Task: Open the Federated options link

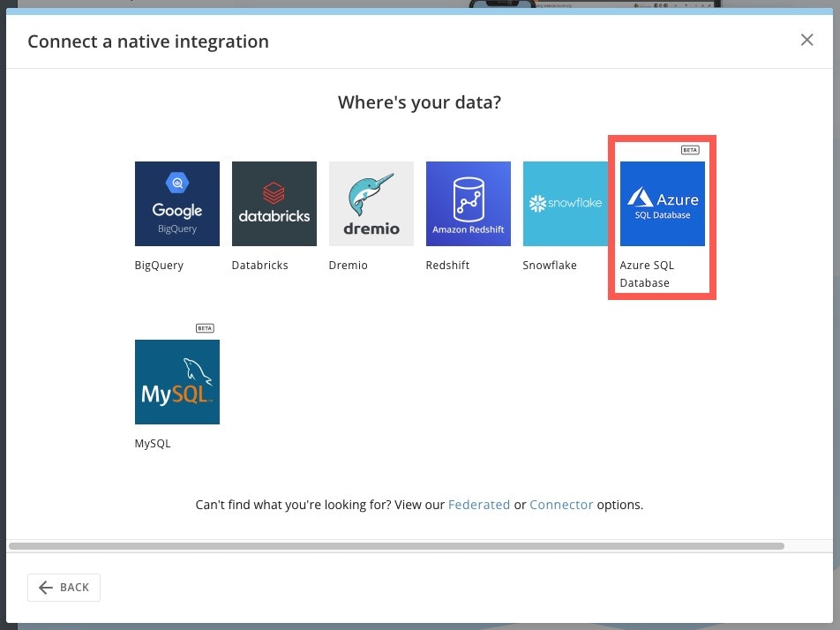Action: [479, 504]
